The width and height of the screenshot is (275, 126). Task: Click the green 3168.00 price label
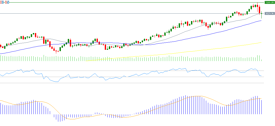269,2
